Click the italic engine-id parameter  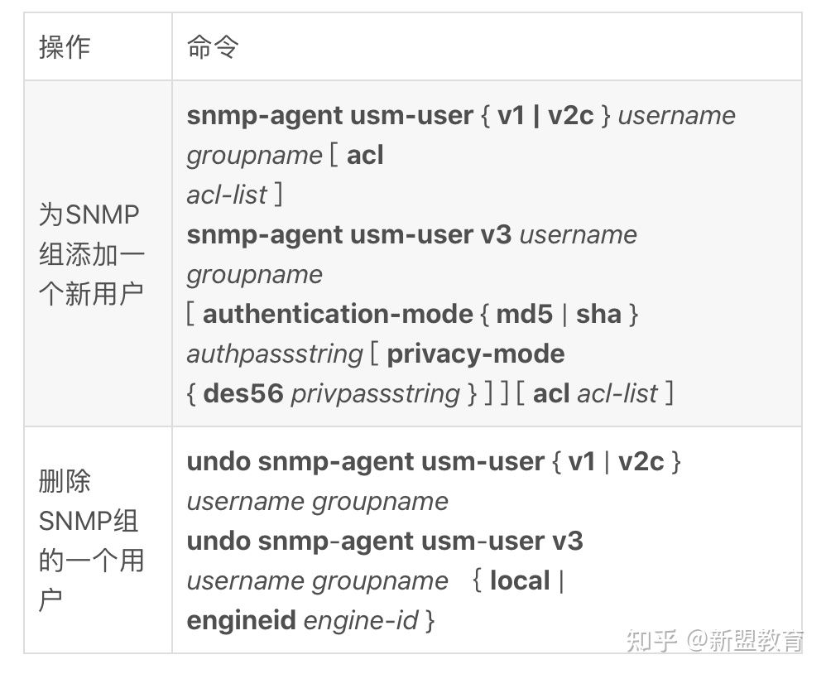tap(361, 620)
